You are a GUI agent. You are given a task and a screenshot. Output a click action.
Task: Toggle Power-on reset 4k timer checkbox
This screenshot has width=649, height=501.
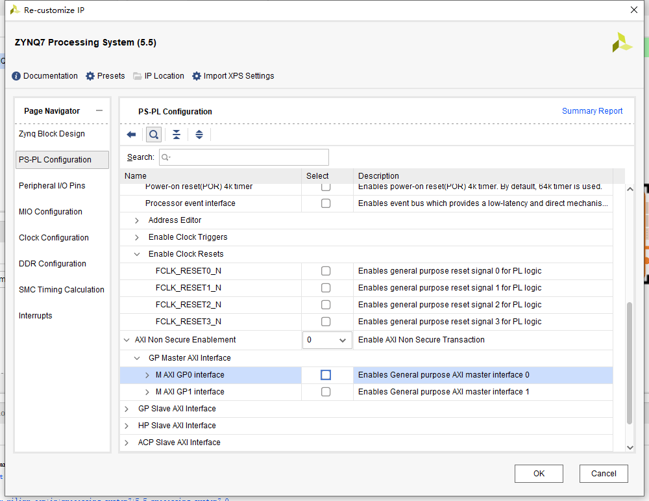[x=326, y=187]
